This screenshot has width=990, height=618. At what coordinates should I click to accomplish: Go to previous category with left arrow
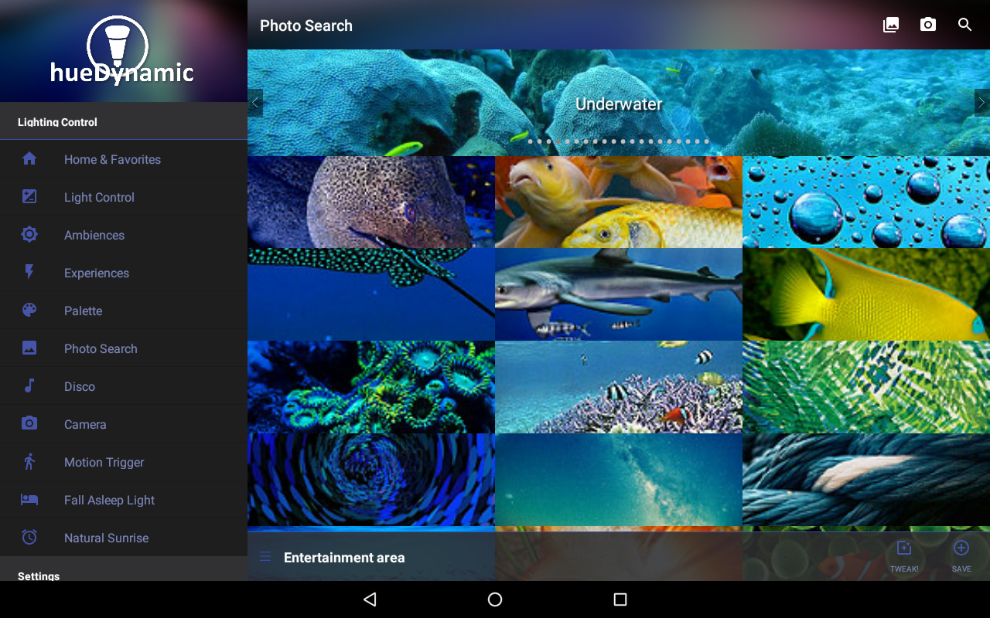coord(255,103)
